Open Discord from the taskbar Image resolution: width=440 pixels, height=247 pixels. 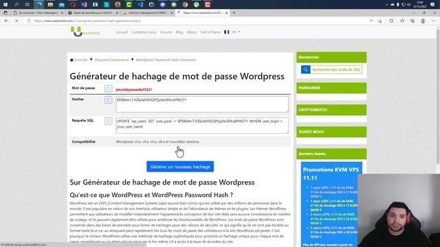(x=162, y=5)
